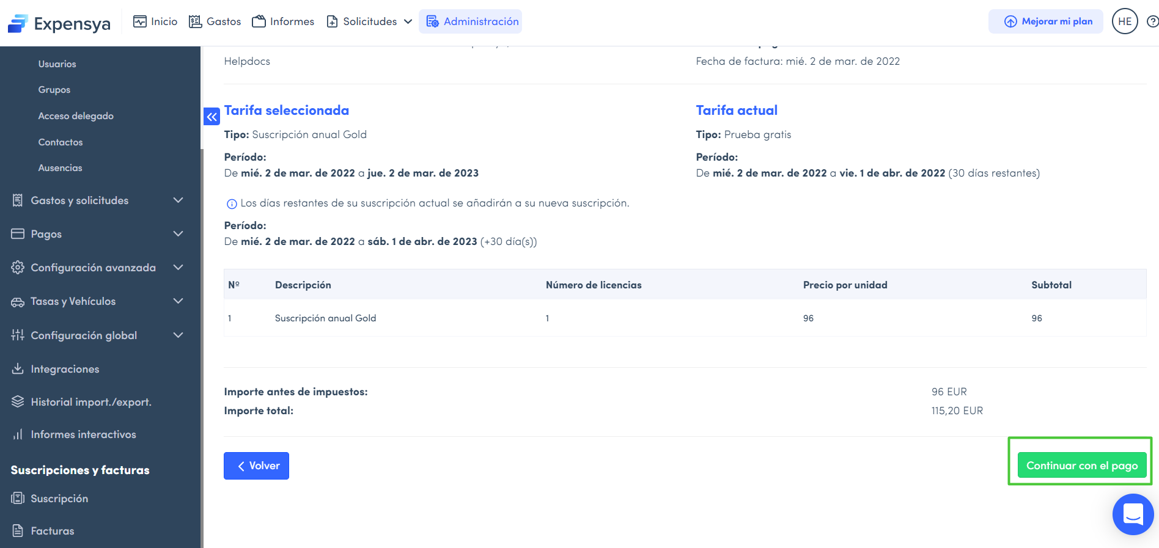Screen dimensions: 1159x548
Task: Click the 96 EUR pre-tax amount
Action: point(949,392)
